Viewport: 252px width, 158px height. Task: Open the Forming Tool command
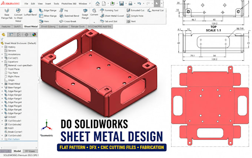[109, 10]
